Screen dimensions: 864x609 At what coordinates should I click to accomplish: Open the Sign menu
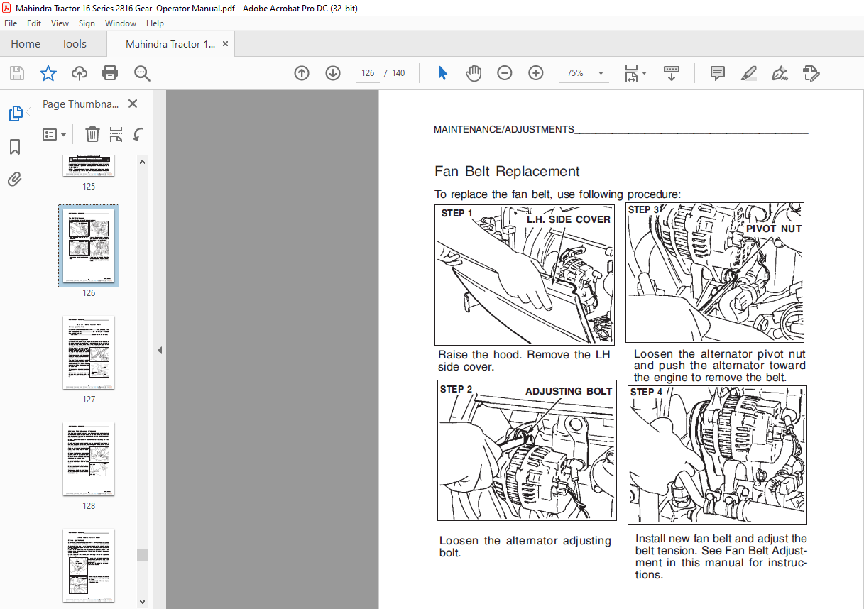[x=87, y=23]
